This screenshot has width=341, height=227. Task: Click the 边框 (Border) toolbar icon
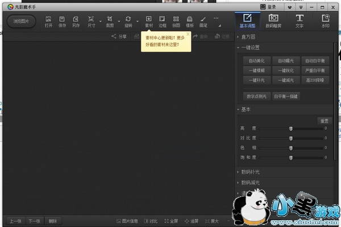click(163, 22)
